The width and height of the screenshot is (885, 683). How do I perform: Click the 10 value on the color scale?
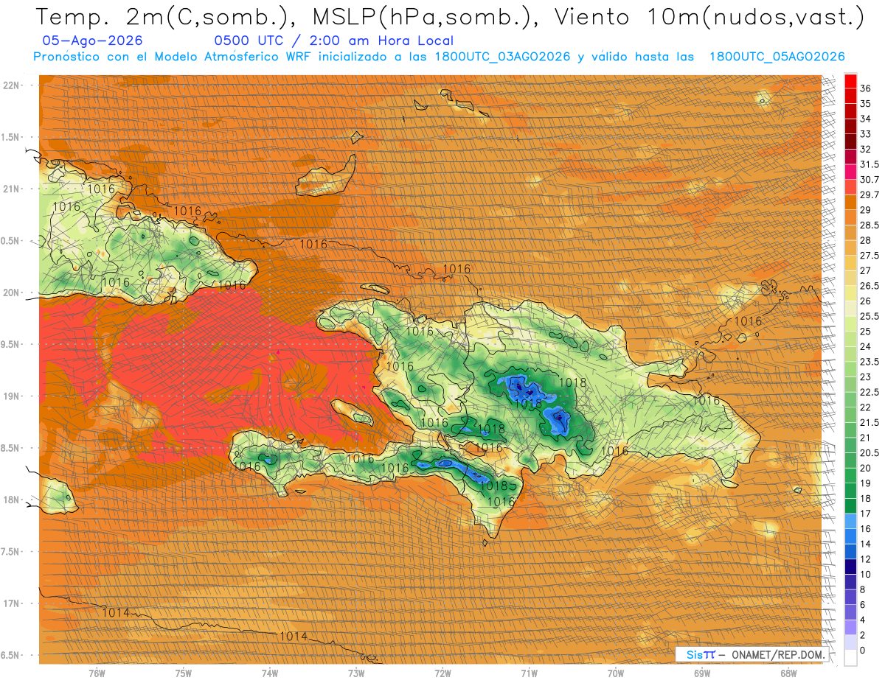(x=866, y=575)
